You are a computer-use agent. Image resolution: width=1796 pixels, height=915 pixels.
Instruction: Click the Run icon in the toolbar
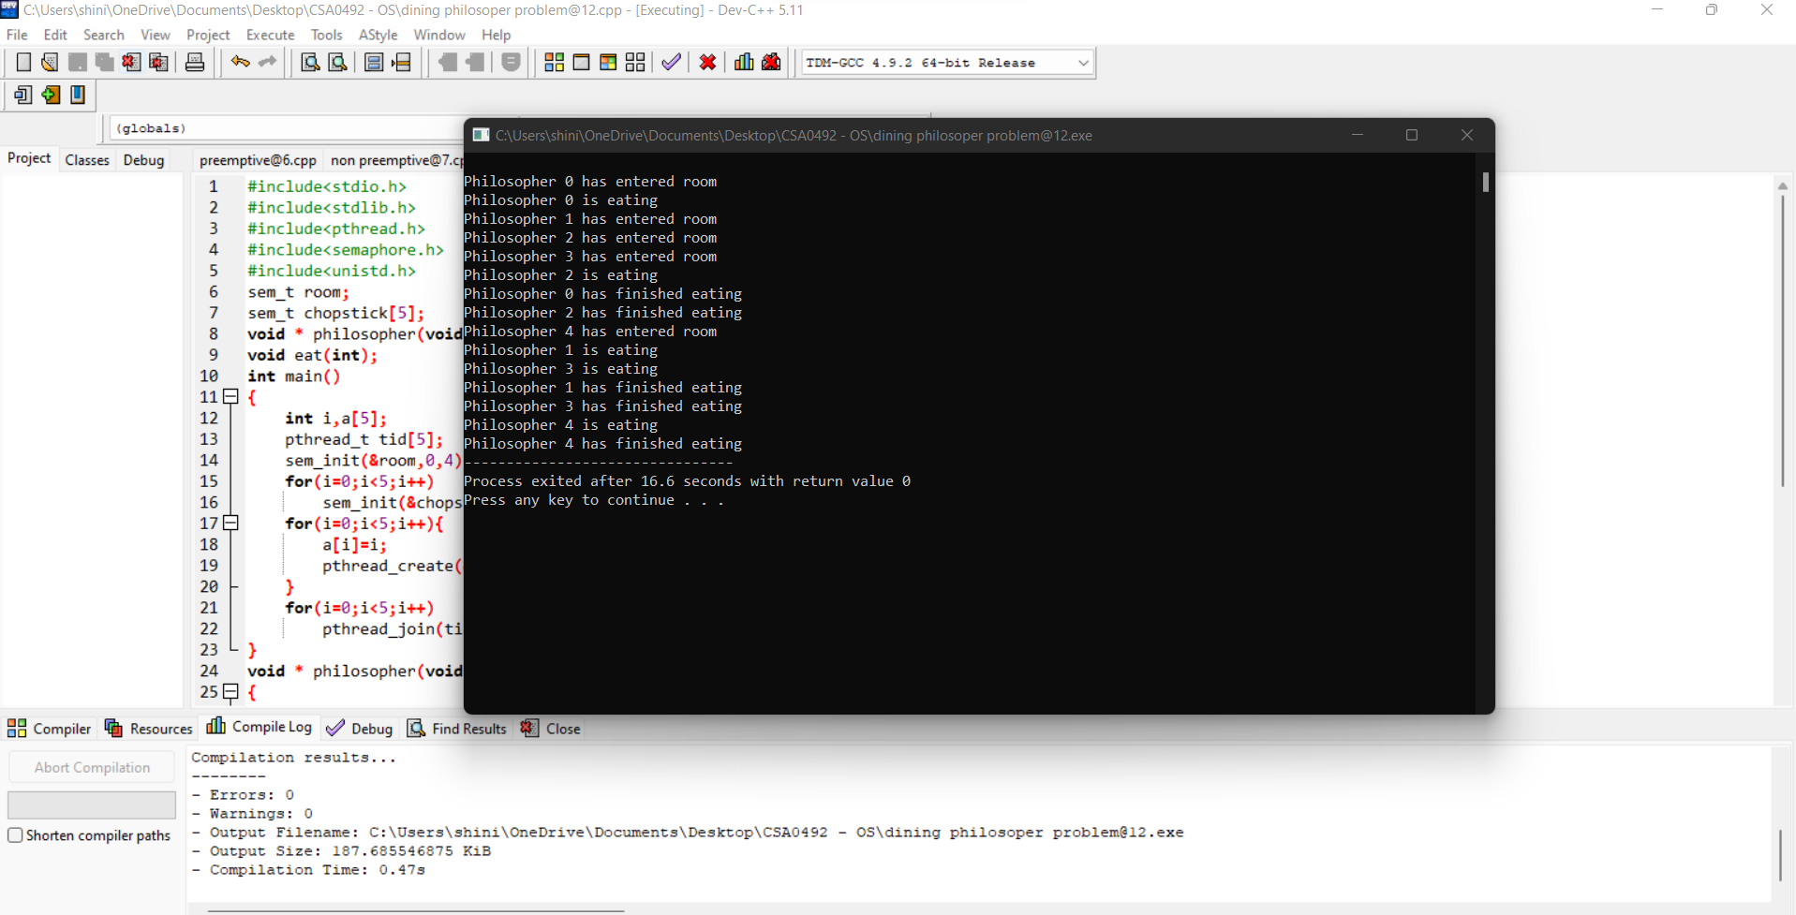582,62
